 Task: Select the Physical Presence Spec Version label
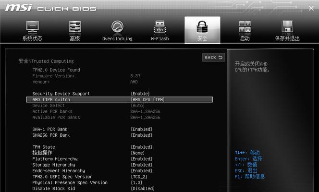tap(70, 182)
